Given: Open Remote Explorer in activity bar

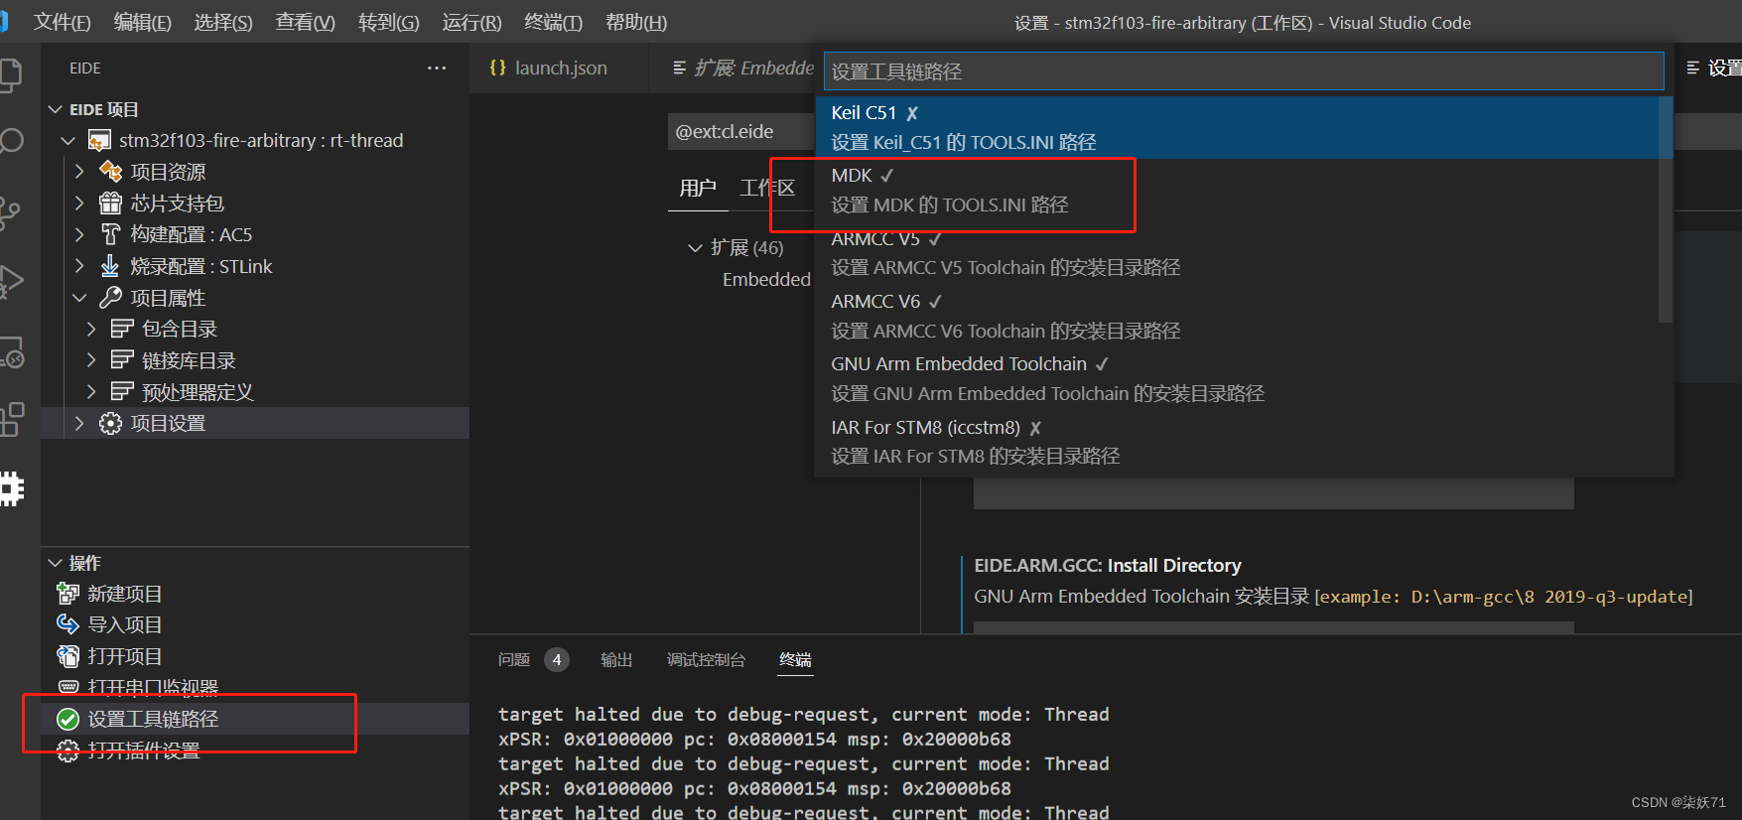Looking at the screenshot, I should coord(12,351).
